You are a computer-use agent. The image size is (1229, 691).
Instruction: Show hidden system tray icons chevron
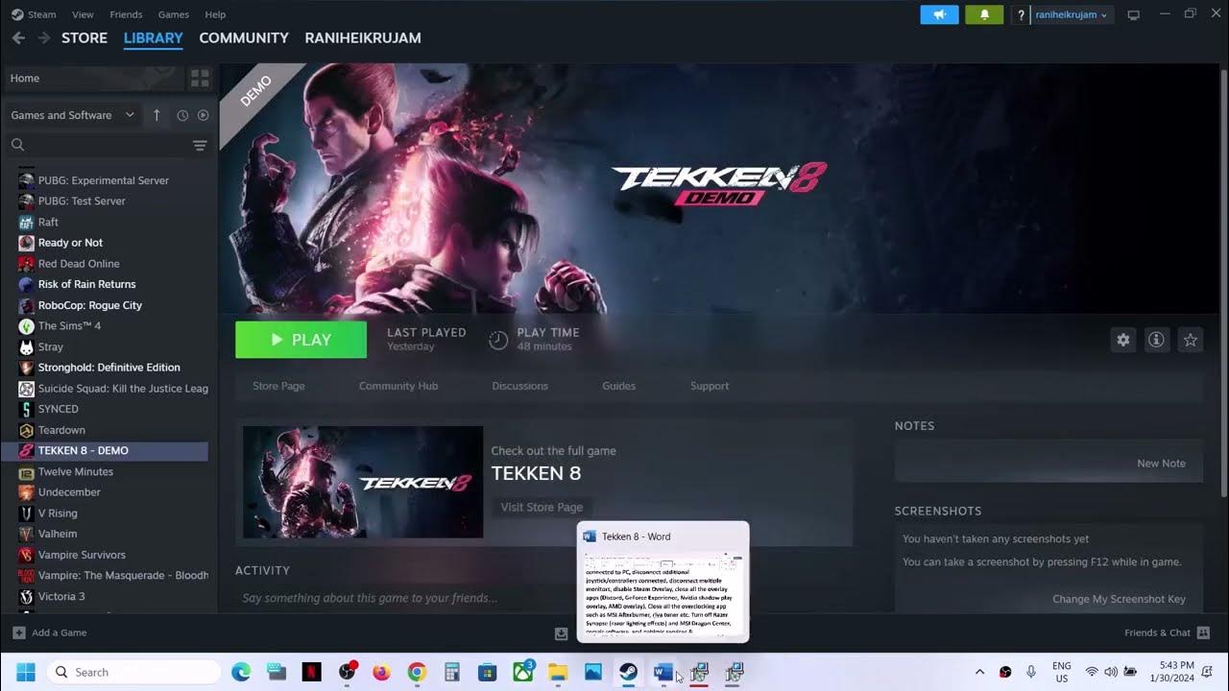[x=979, y=672]
